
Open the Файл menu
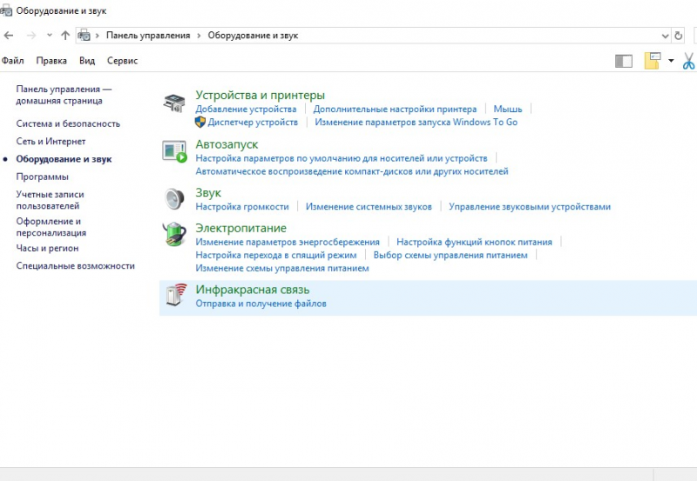tap(12, 61)
